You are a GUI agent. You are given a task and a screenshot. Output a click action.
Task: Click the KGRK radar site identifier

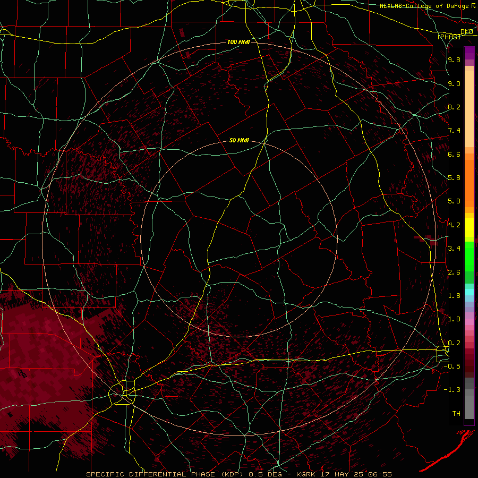pos(306,474)
